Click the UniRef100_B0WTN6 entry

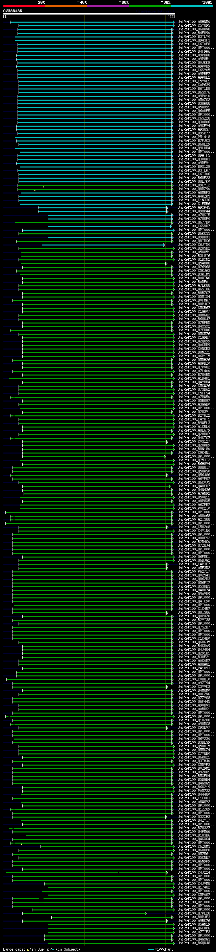(193, 278)
